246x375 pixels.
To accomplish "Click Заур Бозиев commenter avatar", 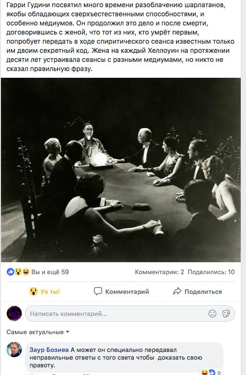I will 14,350.
